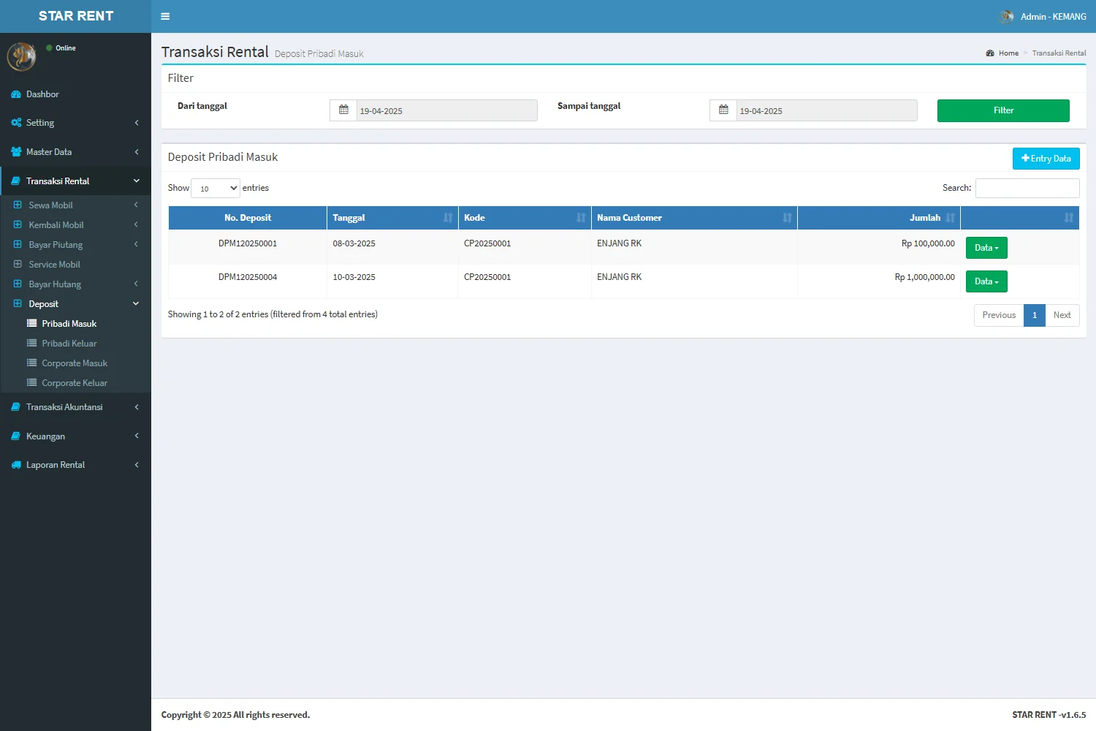
Task: Expand the Transaksi Akuntansi chevron
Action: point(137,407)
